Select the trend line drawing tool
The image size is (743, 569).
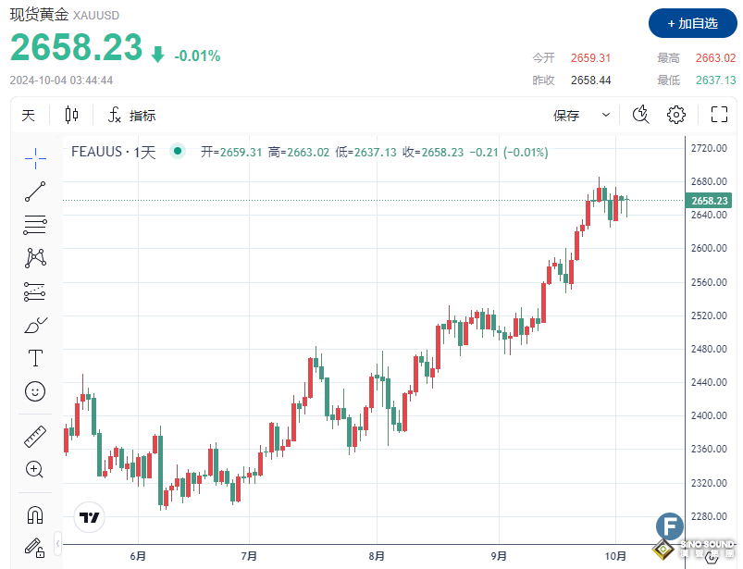[x=35, y=192]
